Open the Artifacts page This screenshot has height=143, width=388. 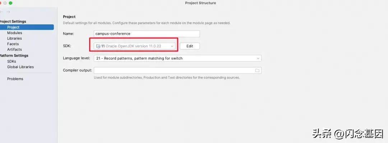click(14, 49)
